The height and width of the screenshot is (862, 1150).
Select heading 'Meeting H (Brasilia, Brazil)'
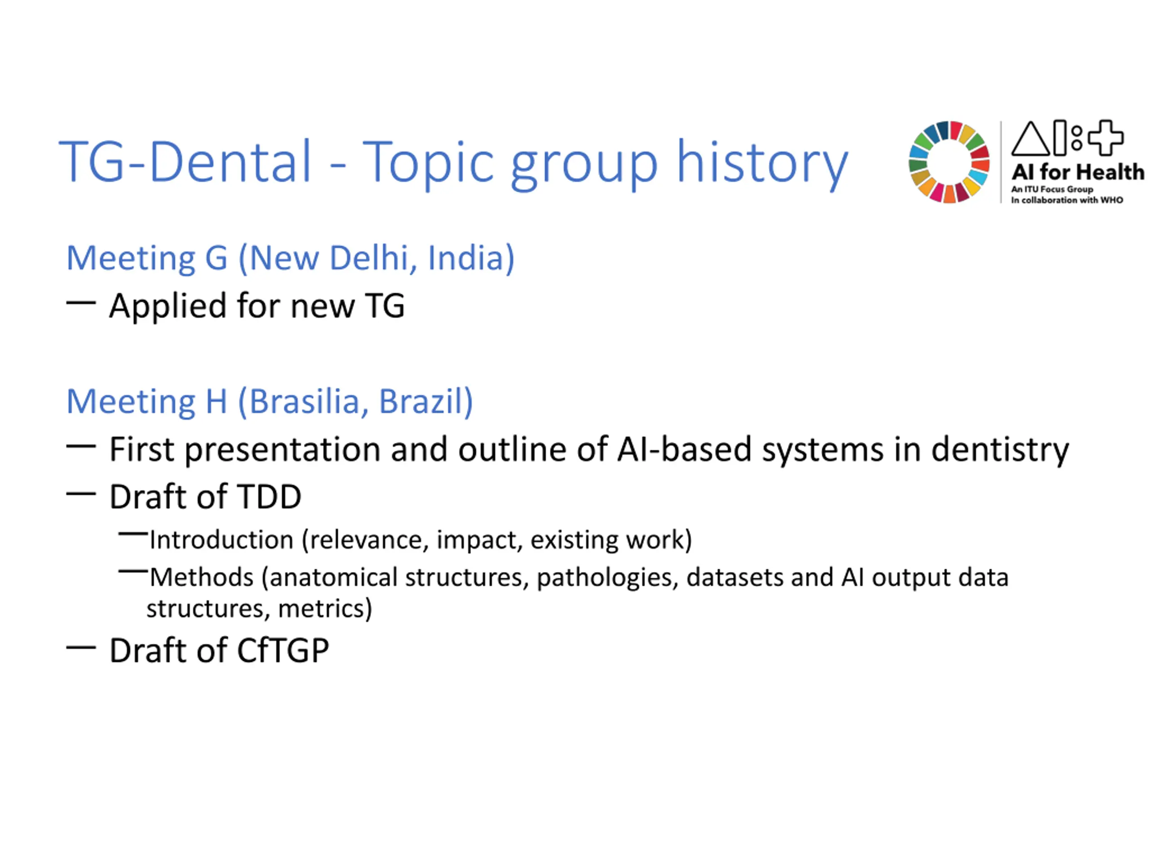[270, 402]
